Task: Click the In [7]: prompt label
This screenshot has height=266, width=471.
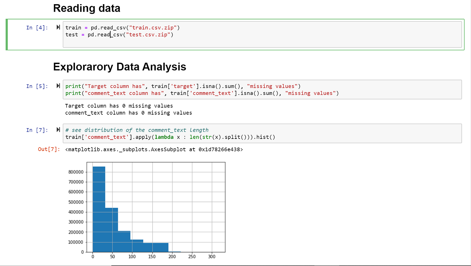Action: [37, 130]
